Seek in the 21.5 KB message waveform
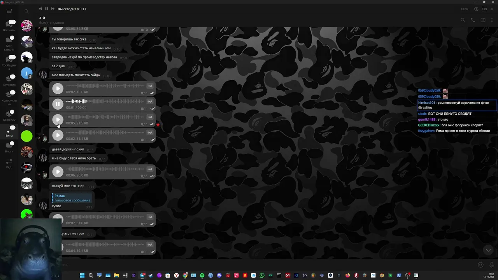This screenshot has width=498, height=280. [105, 117]
